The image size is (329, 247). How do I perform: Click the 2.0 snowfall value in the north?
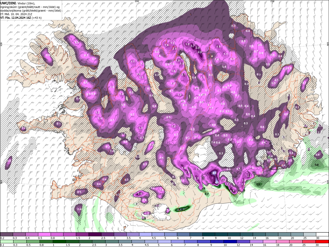(x=175, y=49)
